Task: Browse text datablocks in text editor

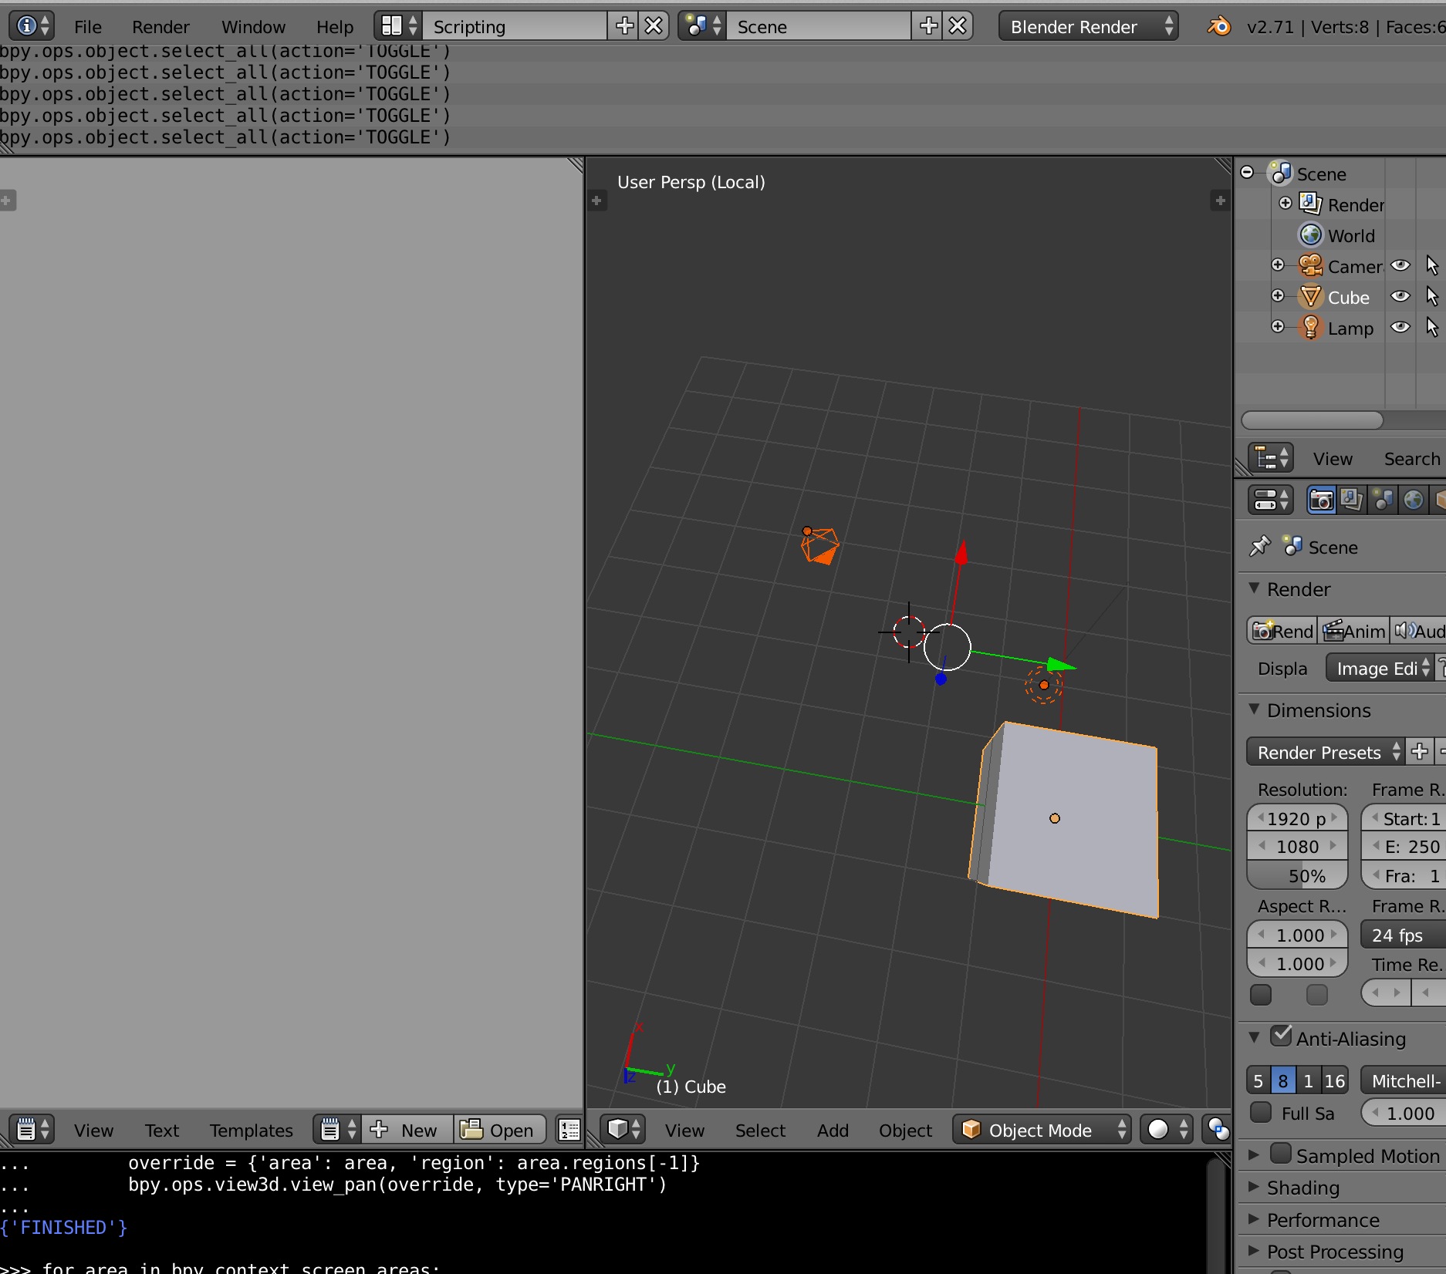Action: [x=338, y=1130]
